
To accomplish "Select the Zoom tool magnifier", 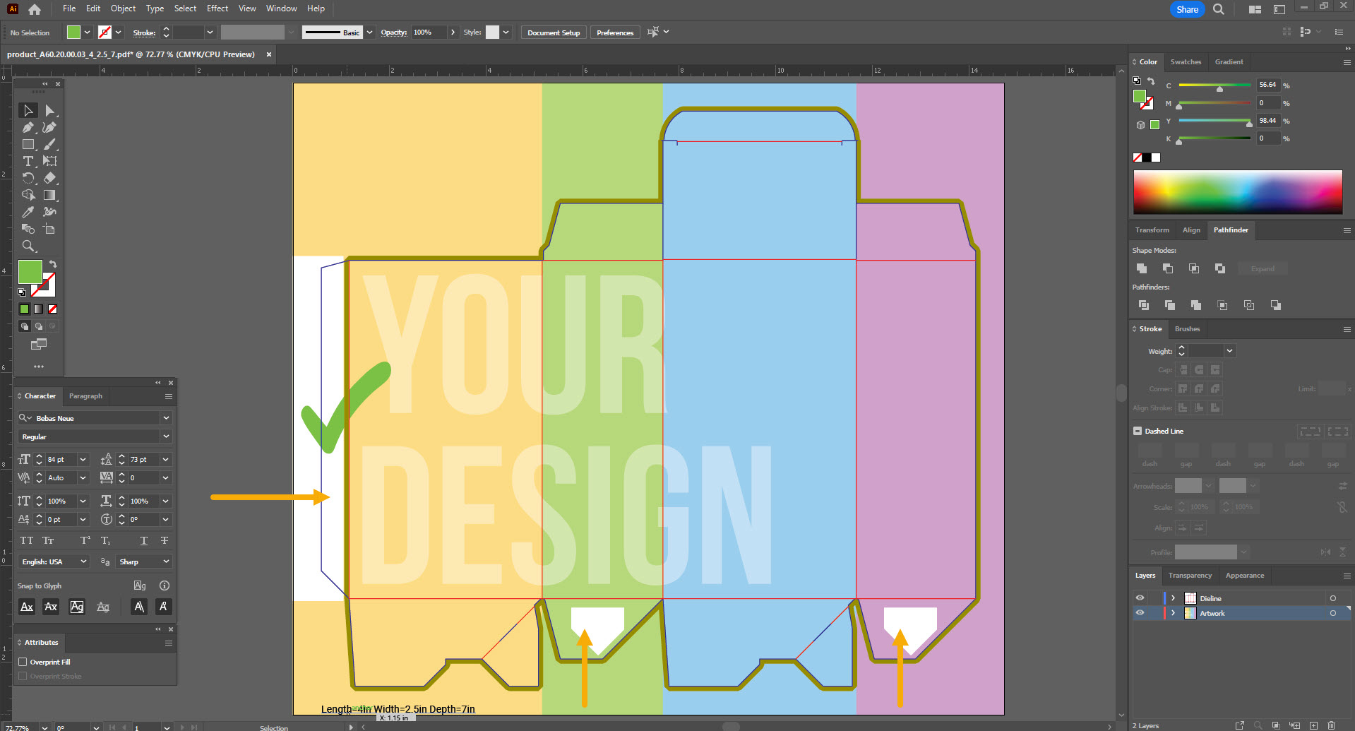I will coord(28,246).
